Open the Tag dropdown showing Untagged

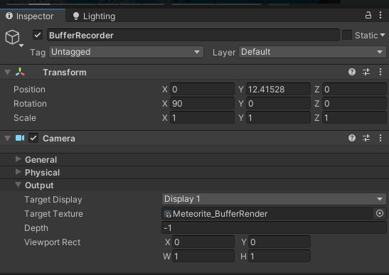coord(126,52)
